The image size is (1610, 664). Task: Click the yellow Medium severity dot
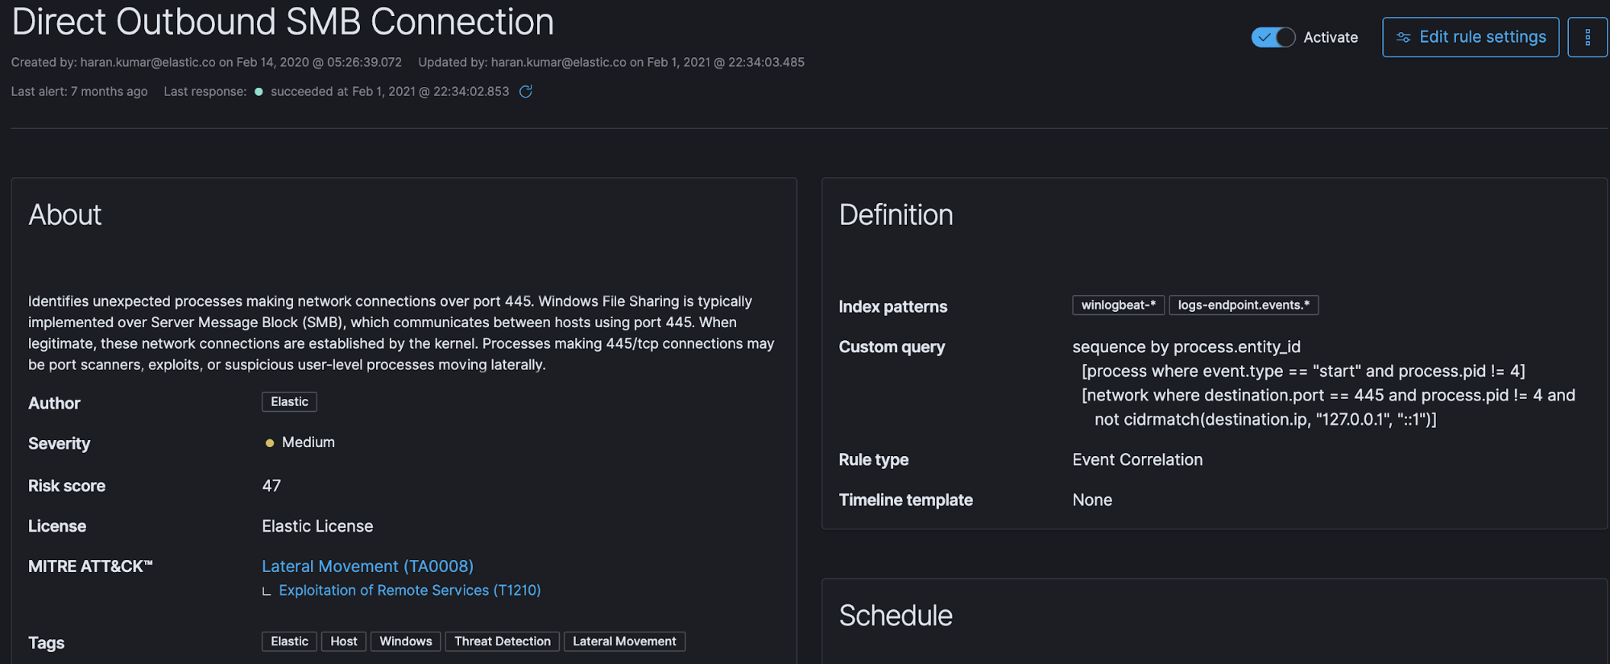[x=270, y=442]
